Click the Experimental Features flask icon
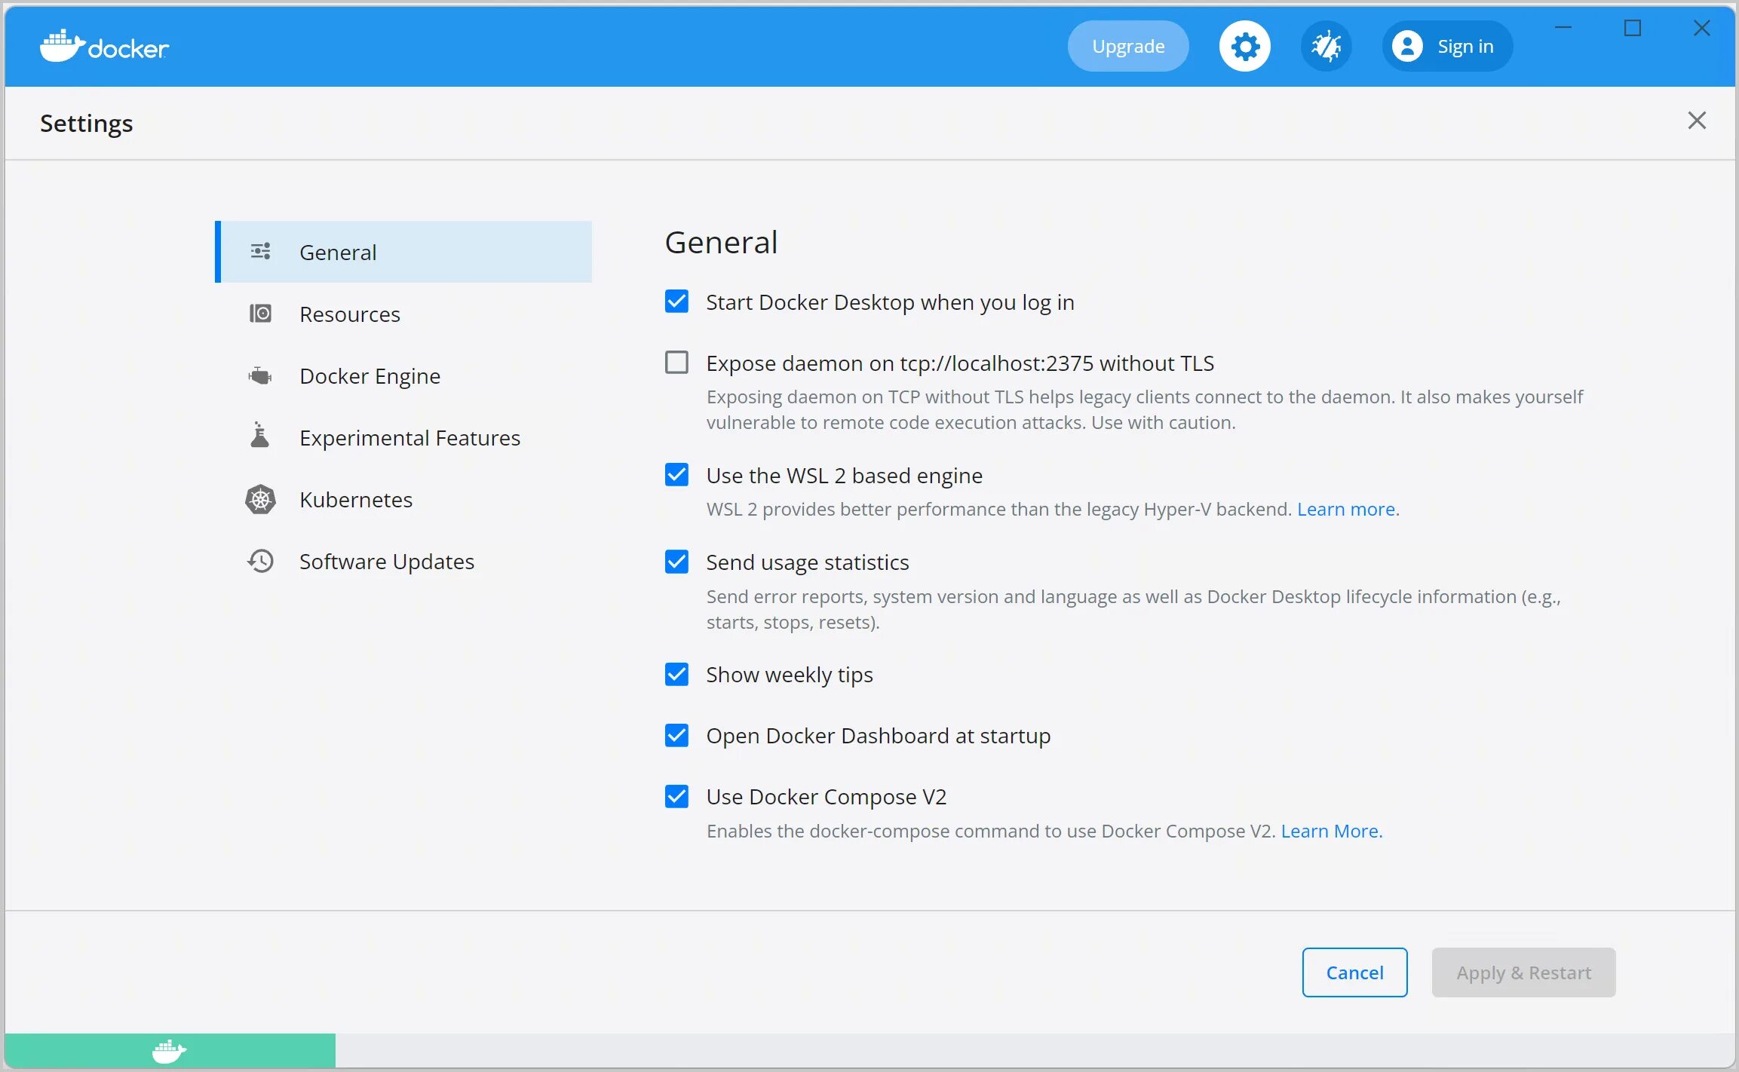Image resolution: width=1739 pixels, height=1072 pixels. coord(260,436)
